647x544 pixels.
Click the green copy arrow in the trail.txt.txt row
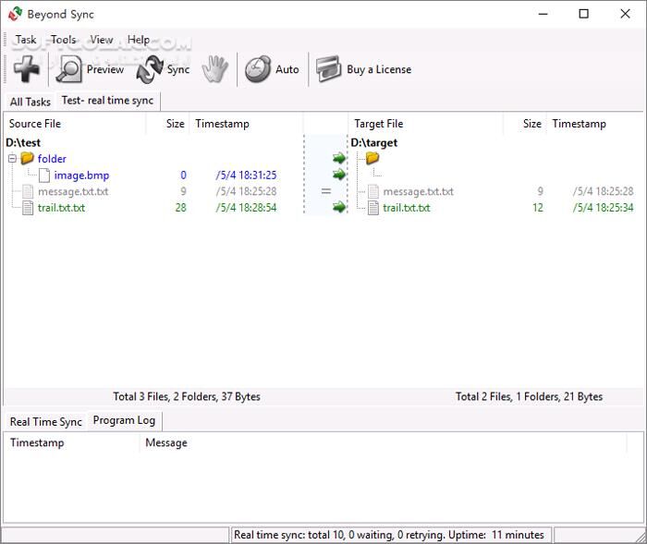click(339, 207)
